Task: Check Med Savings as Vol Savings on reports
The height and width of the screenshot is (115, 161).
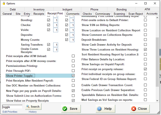Action: [145, 100]
